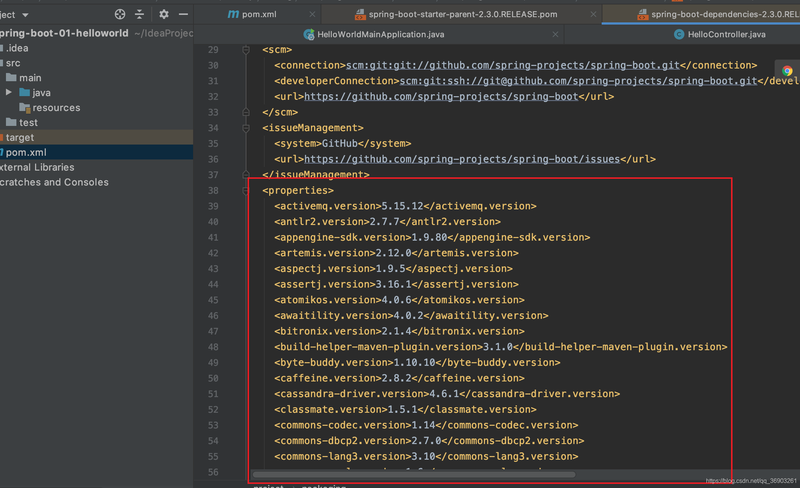Click HelloWorldMainApplication runnable class icon
Viewport: 800px width, 488px height.
309,35
